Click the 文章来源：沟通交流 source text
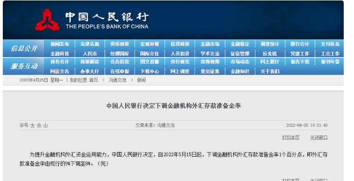The image size is (354, 181). coord(155,125)
